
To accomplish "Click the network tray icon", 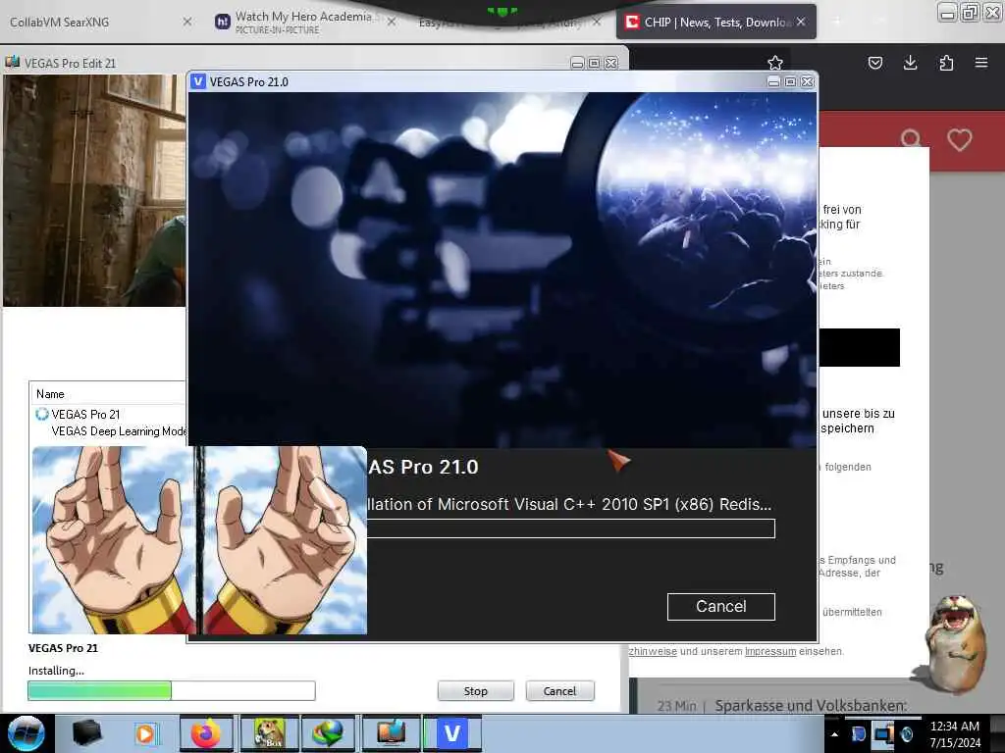I will point(883,733).
